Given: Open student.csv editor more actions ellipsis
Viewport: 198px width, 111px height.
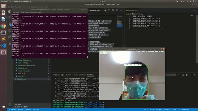Looking at the screenshot, I should coord(195,10).
